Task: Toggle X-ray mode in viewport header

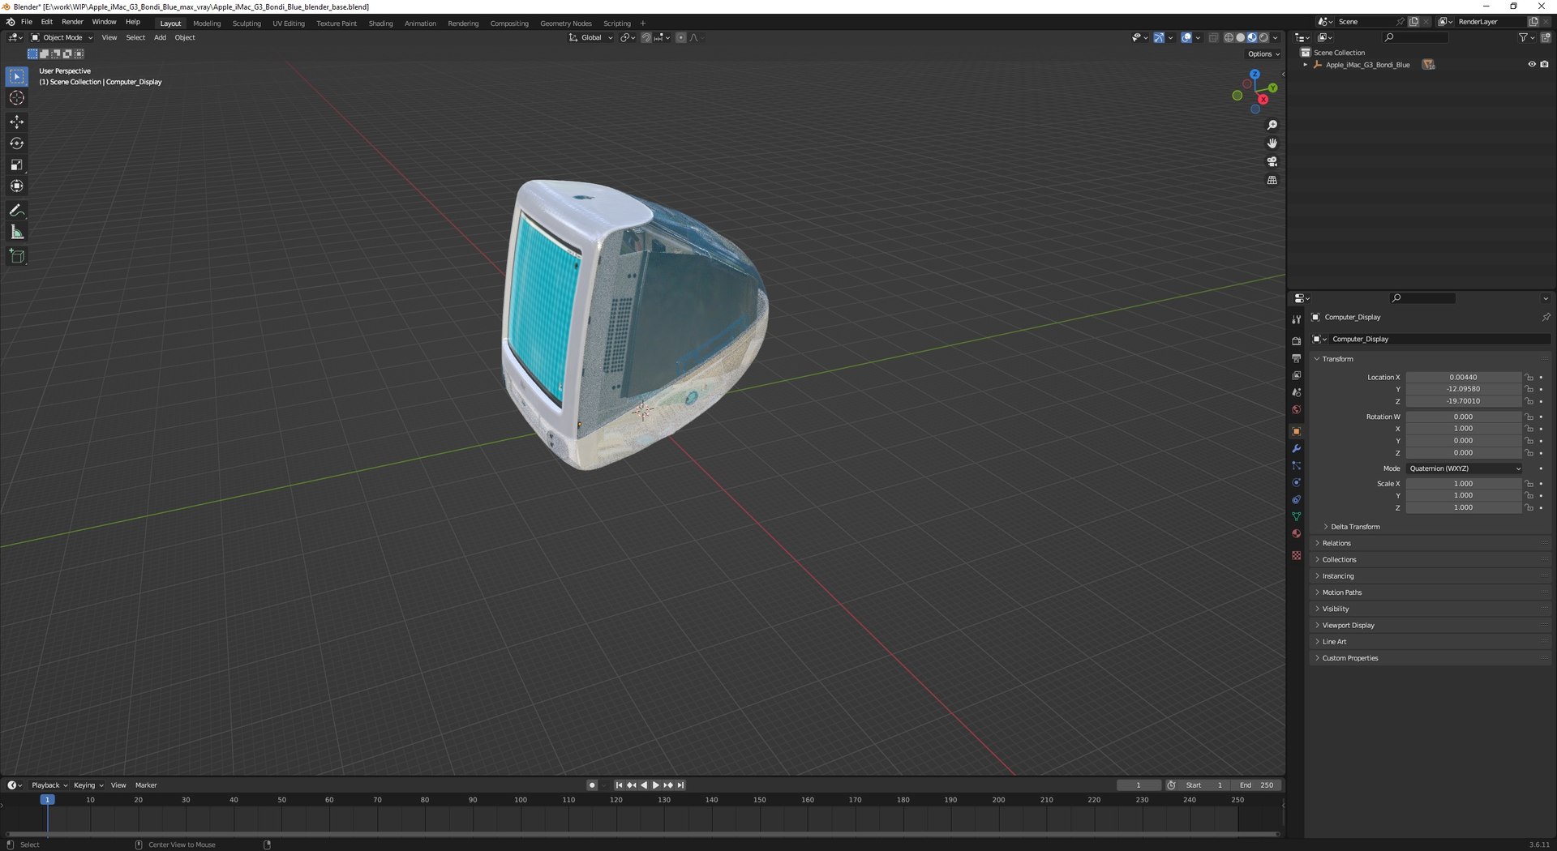Action: click(1213, 37)
